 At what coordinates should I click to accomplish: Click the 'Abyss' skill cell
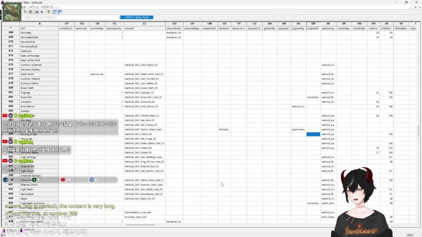coord(39,198)
